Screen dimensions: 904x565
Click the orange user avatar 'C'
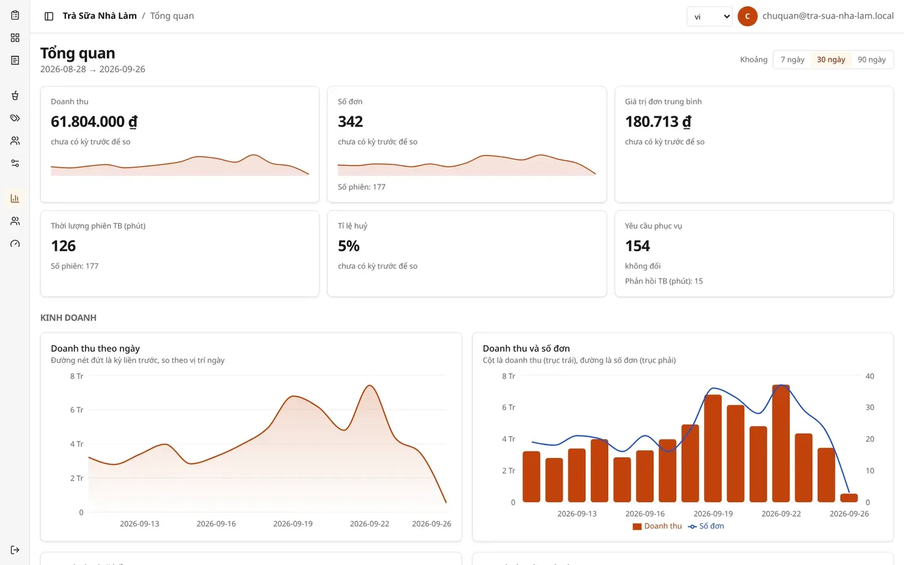pyautogui.click(x=747, y=16)
